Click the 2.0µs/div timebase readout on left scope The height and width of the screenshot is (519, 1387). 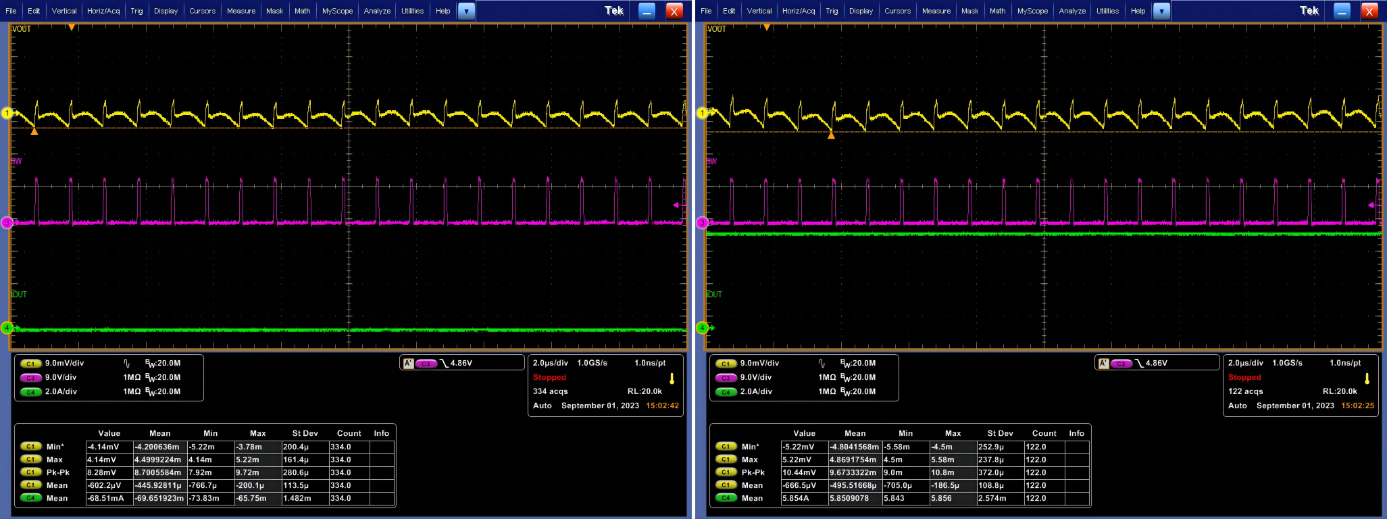click(551, 363)
